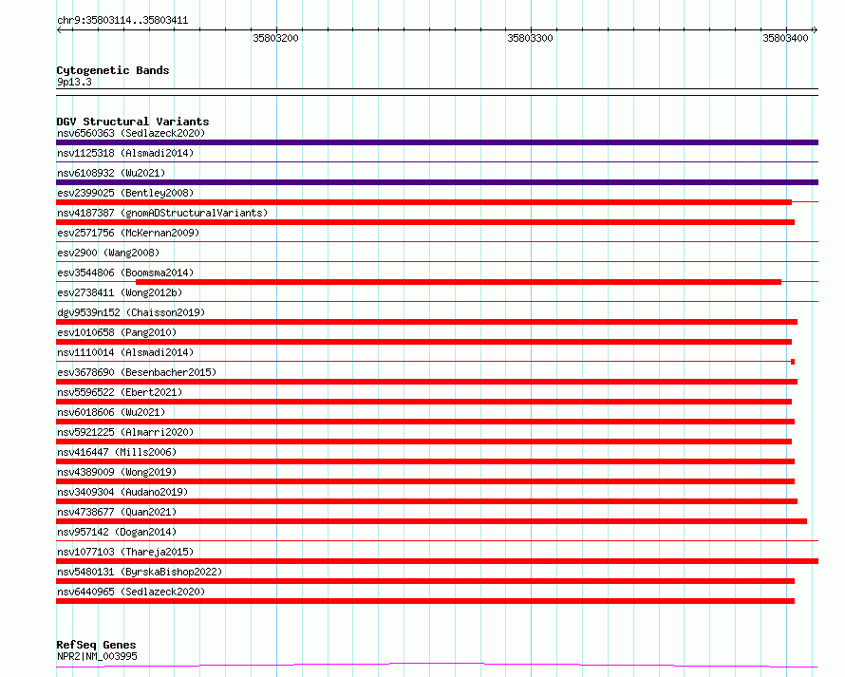845x677 pixels.
Task: Click the 9p13.3 cytogenetic band bar
Action: [x=437, y=92]
